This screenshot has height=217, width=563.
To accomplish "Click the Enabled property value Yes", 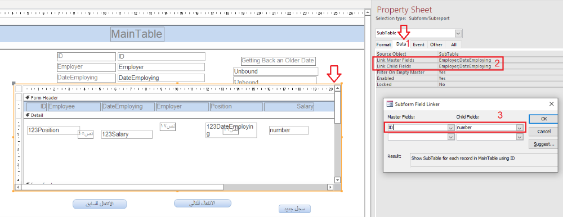I will [x=500, y=78].
